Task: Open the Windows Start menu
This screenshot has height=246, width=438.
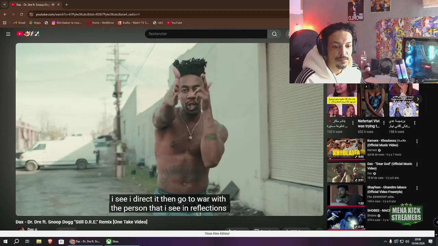Action: 5,242
